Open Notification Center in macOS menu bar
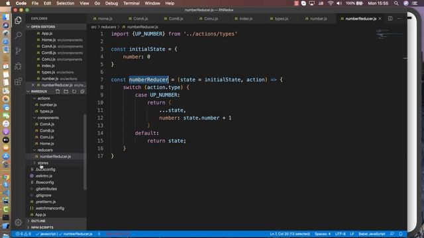Screen dimensions: 424x238 (x=415, y=3)
